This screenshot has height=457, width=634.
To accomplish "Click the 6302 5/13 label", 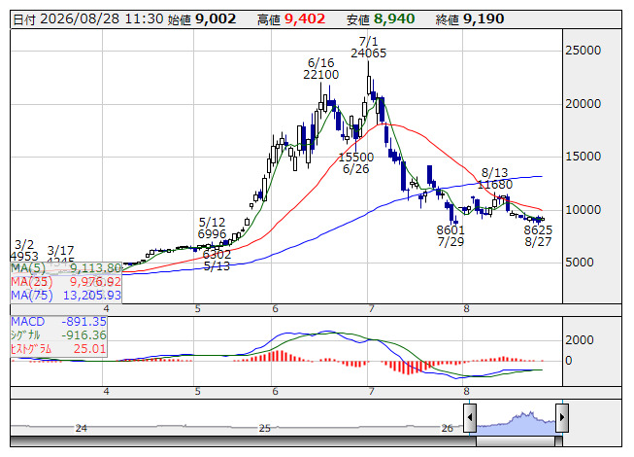I will click(x=217, y=261).
